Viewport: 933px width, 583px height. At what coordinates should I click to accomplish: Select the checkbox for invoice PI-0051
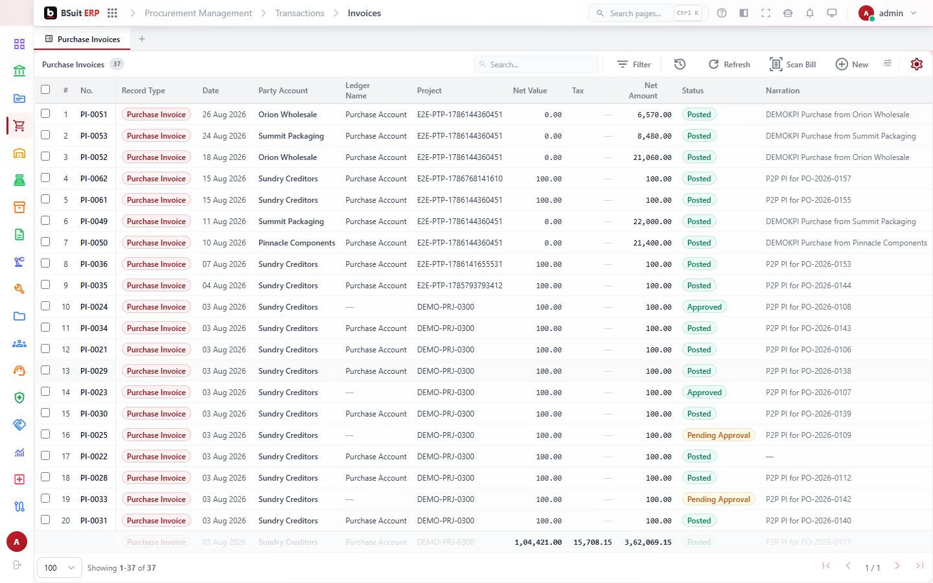click(45, 113)
